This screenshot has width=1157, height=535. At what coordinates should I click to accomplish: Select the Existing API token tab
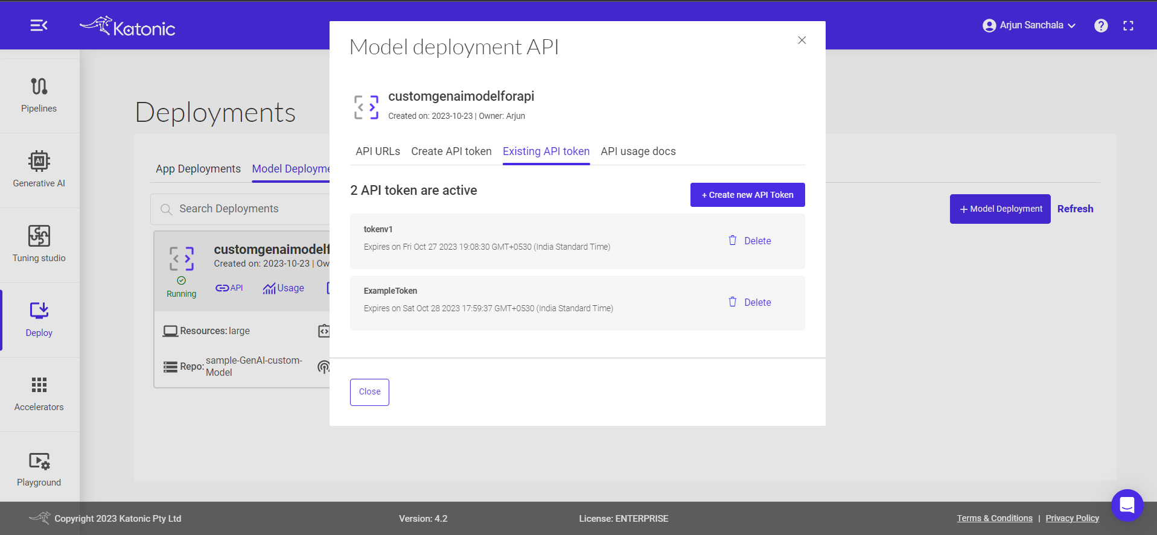tap(546, 151)
